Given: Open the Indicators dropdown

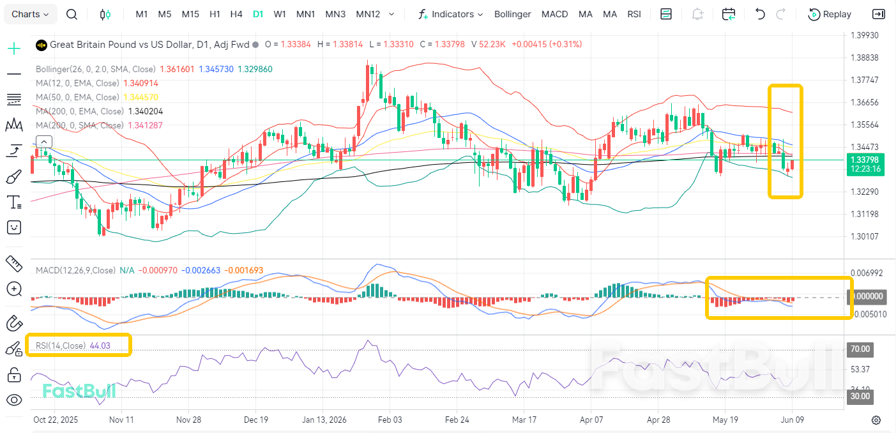Looking at the screenshot, I should pyautogui.click(x=450, y=14).
